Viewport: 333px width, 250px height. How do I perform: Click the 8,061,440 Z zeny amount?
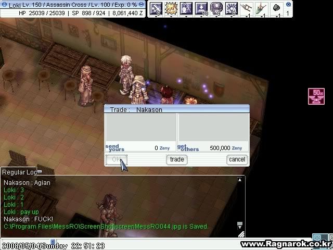(127, 13)
